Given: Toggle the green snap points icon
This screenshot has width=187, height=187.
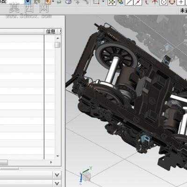Looking at the screenshot, I should click(x=112, y=2).
